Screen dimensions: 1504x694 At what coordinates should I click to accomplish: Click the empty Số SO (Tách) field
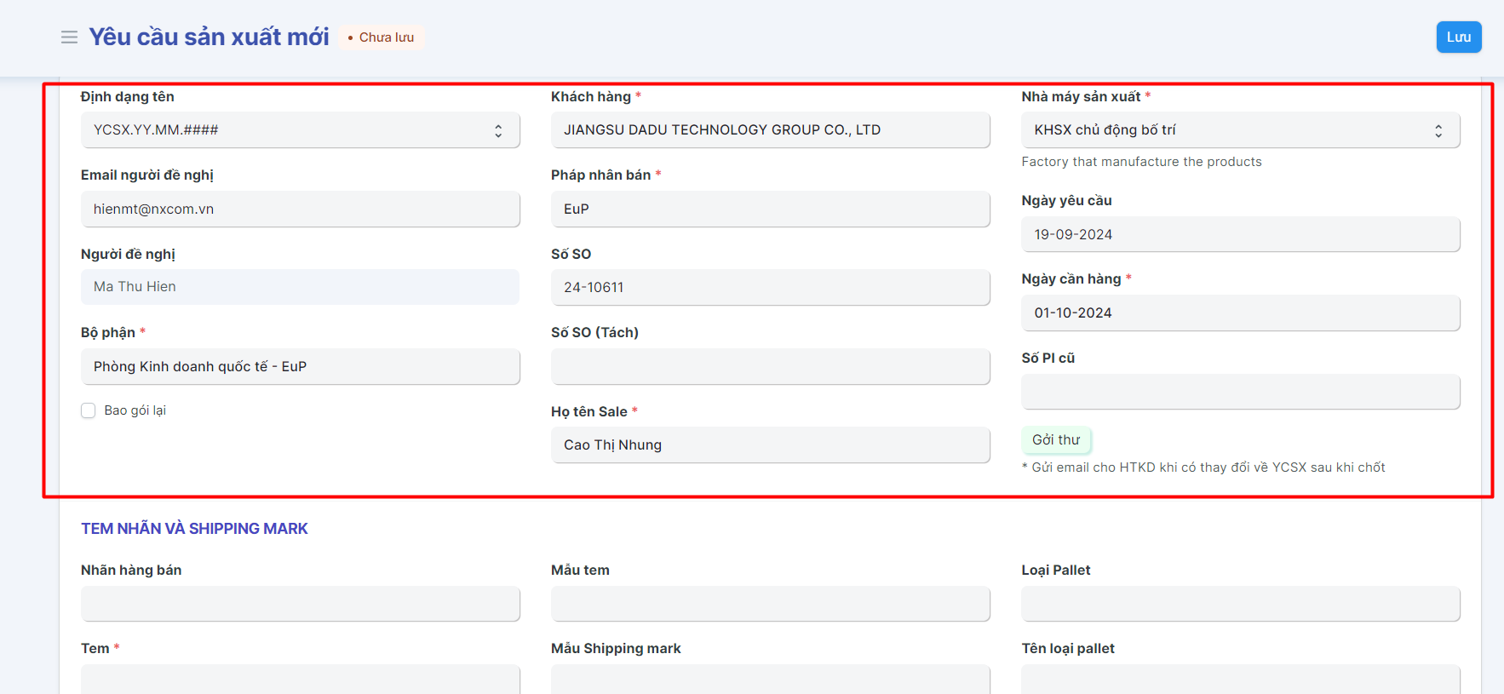tap(770, 367)
